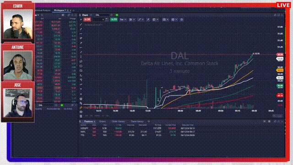Click the trash delete drawings icon
Viewport: 293px width, 165px height.
(x=81, y=116)
